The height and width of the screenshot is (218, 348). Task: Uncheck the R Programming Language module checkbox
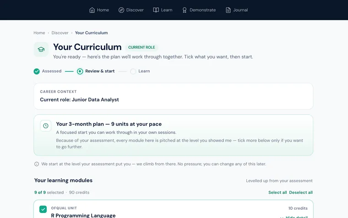click(43, 209)
